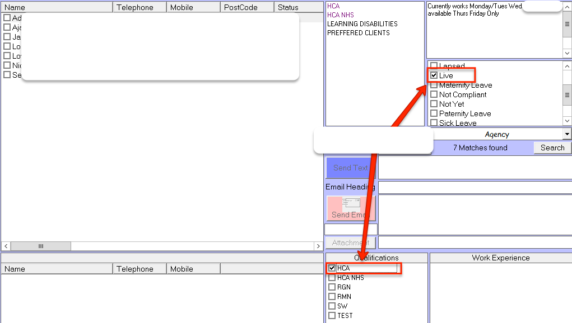This screenshot has width=572, height=323.
Task: Click the Send Text button
Action: [351, 168]
